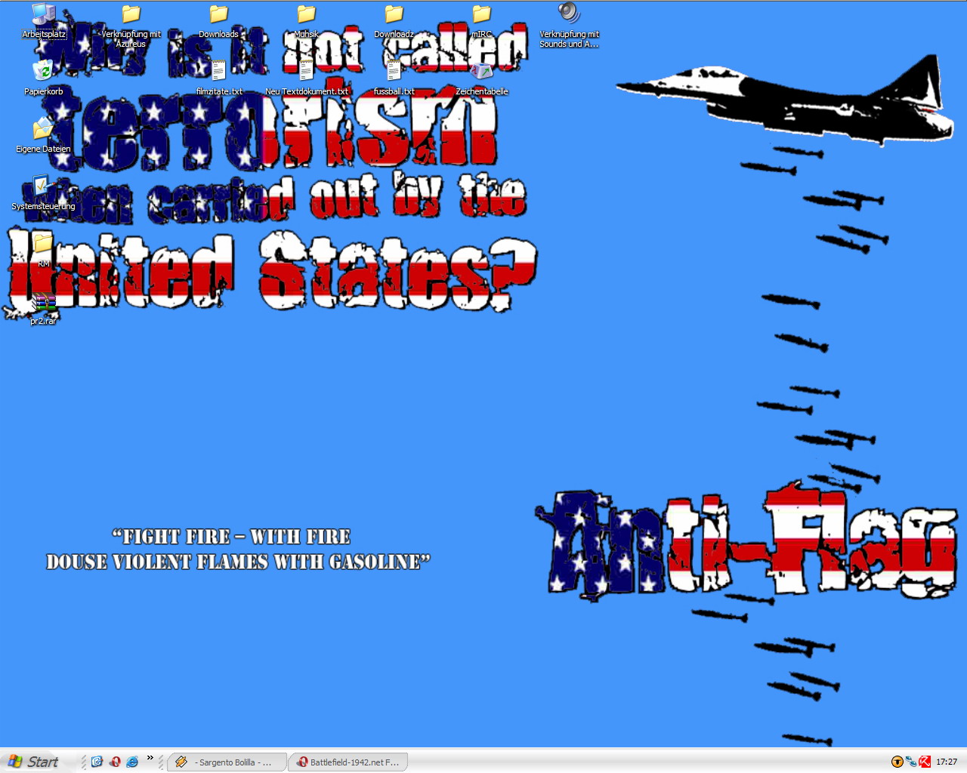Open Verknüpfung mit Sounds und Audio shortcut
The width and height of the screenshot is (967, 773).
click(569, 26)
